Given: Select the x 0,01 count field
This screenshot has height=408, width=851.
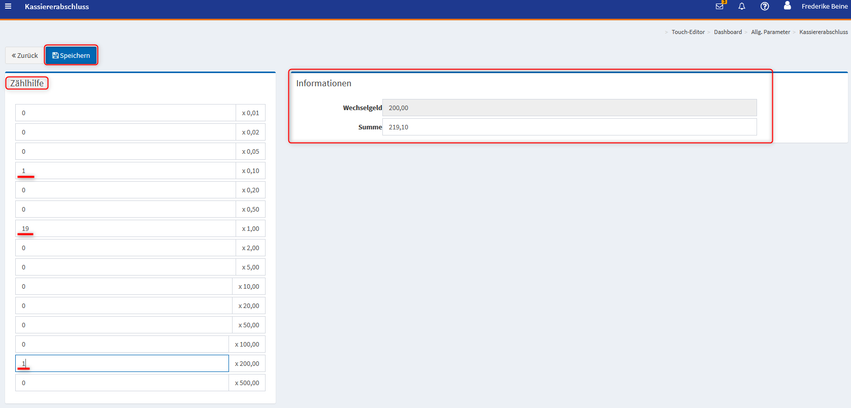Looking at the screenshot, I should [x=125, y=113].
